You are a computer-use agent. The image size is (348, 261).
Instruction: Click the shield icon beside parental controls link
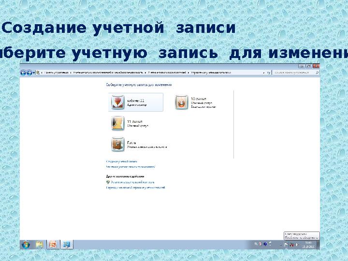(108, 182)
